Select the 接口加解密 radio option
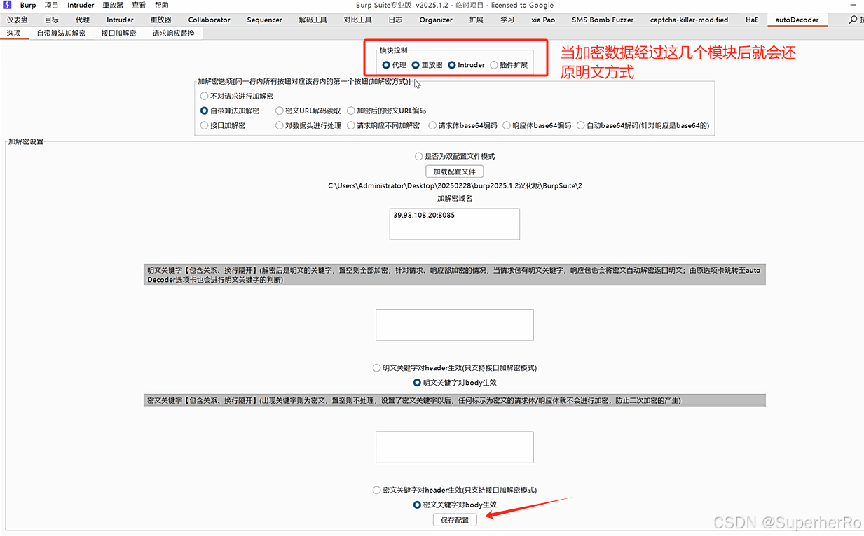Screen dimensions: 864x536 point(222,125)
